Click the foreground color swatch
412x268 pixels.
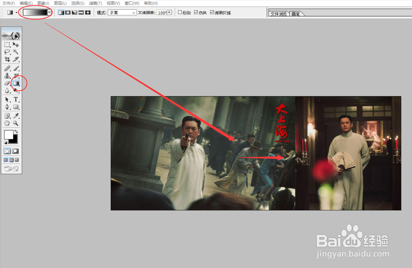coord(8,134)
